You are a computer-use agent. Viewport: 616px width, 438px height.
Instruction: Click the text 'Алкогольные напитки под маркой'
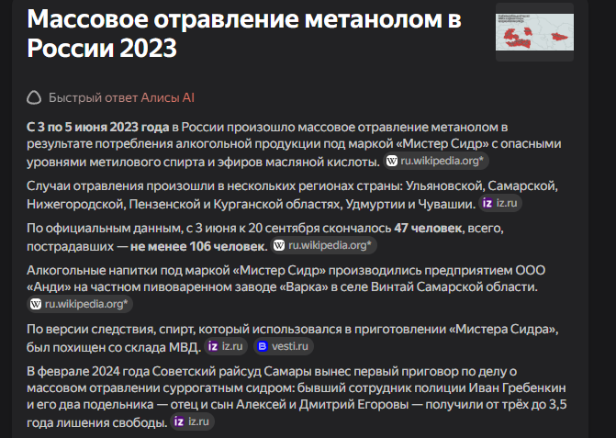tap(129, 270)
